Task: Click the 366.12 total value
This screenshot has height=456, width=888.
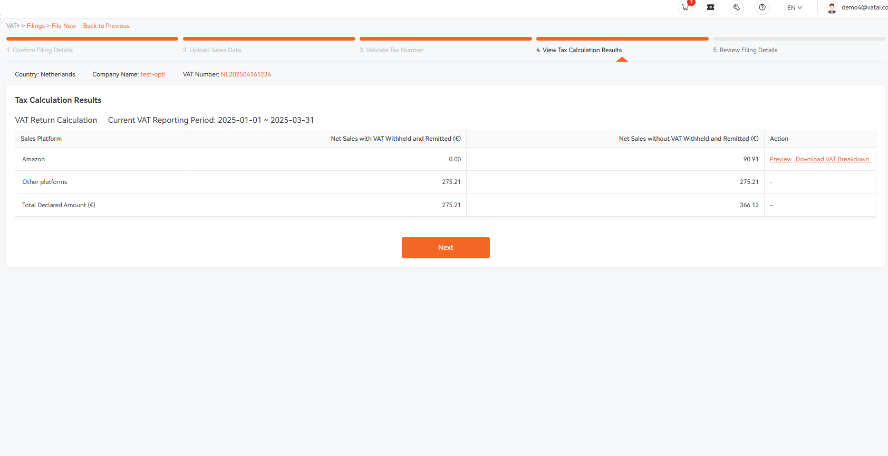Action: pos(749,205)
